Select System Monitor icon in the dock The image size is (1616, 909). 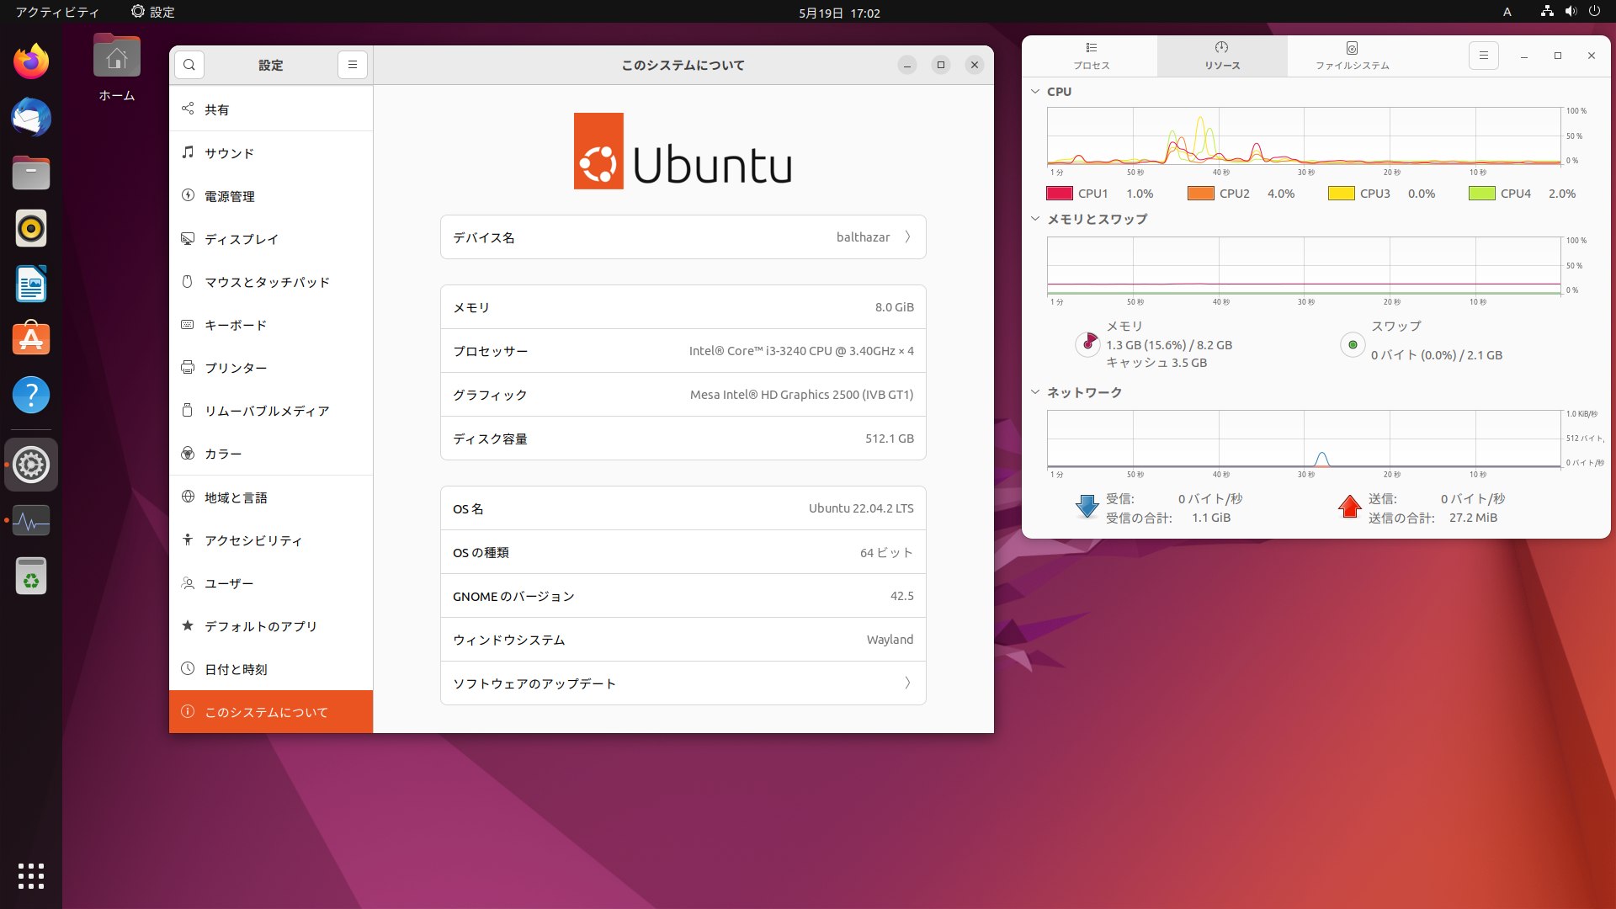click(x=31, y=521)
